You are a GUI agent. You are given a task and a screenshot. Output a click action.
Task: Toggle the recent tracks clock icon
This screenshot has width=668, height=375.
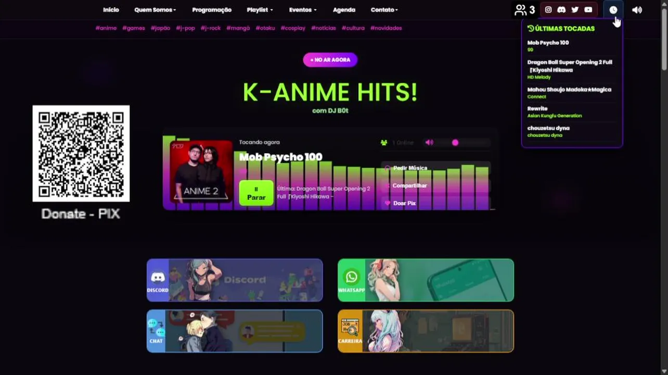[x=613, y=10]
